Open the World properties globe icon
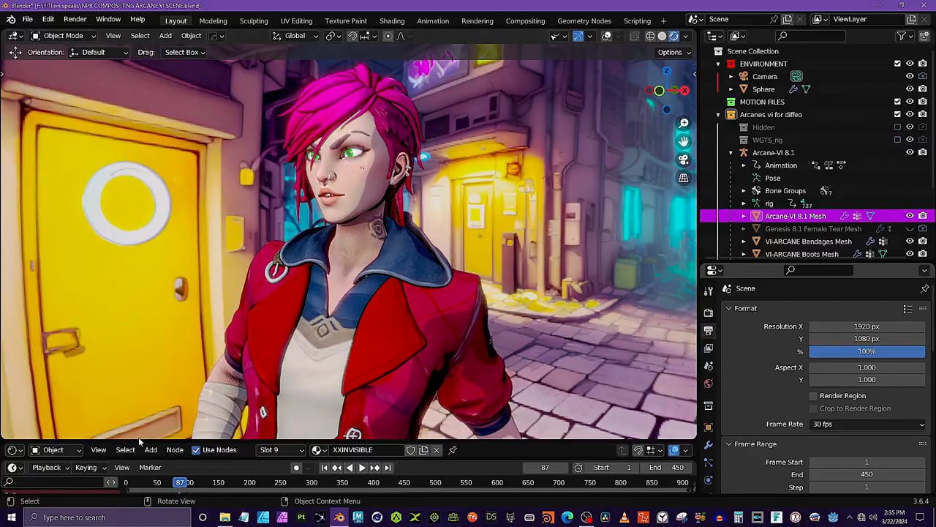This screenshot has height=527, width=936. [708, 384]
